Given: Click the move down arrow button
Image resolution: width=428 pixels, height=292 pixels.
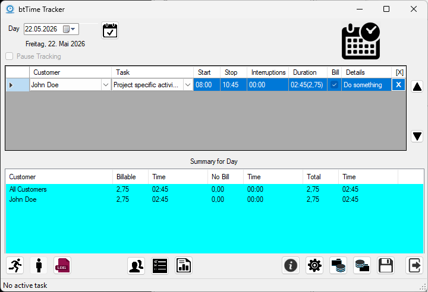Looking at the screenshot, I should (417, 136).
